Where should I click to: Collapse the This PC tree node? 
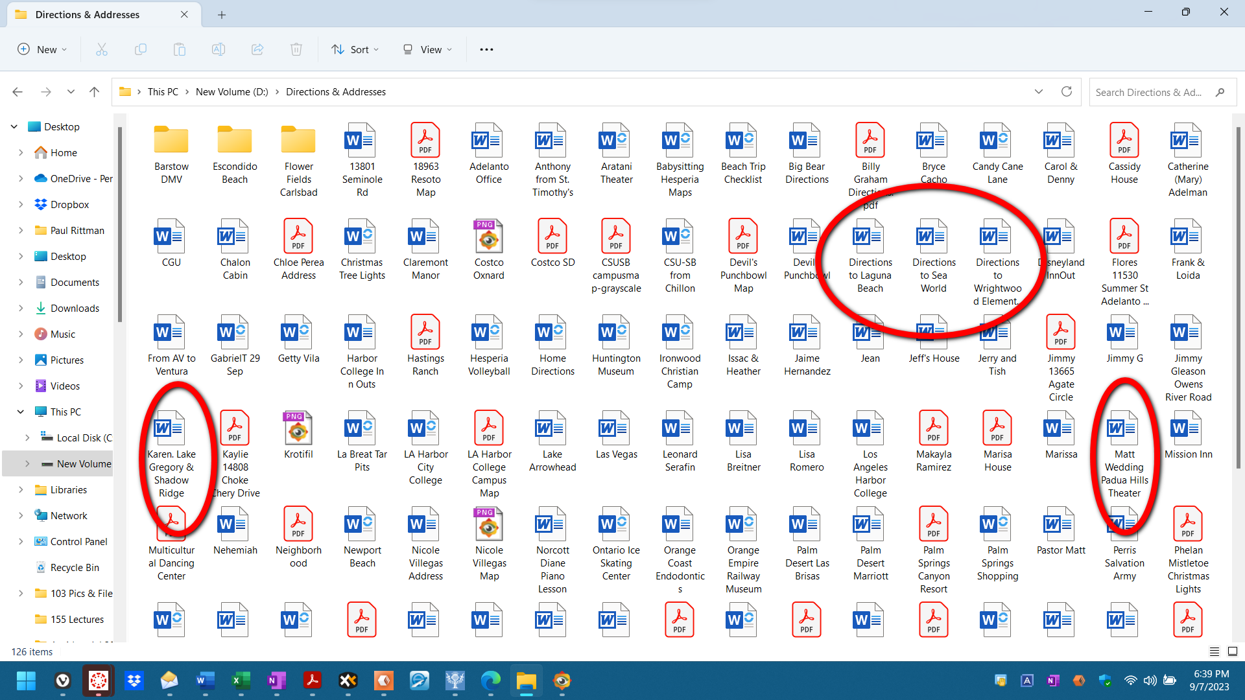coord(21,412)
